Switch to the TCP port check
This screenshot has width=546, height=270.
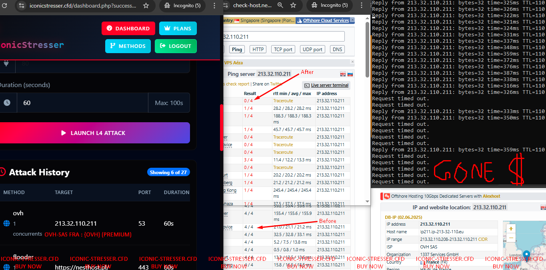tap(283, 49)
